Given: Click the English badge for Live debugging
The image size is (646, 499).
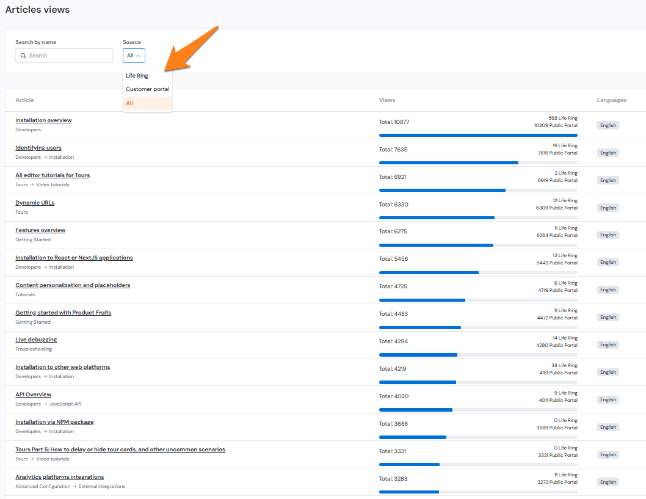Looking at the screenshot, I should coord(608,344).
